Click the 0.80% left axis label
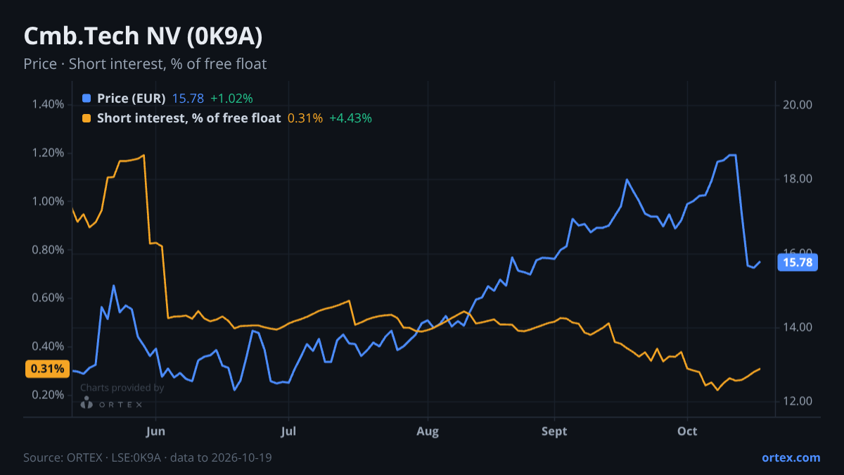 [48, 250]
